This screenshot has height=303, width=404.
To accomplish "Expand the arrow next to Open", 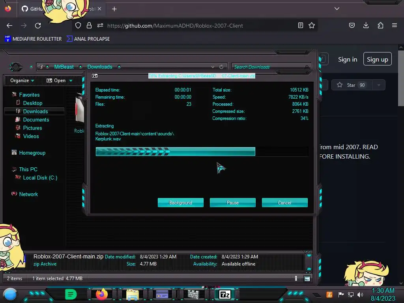I will pyautogui.click(x=71, y=80).
